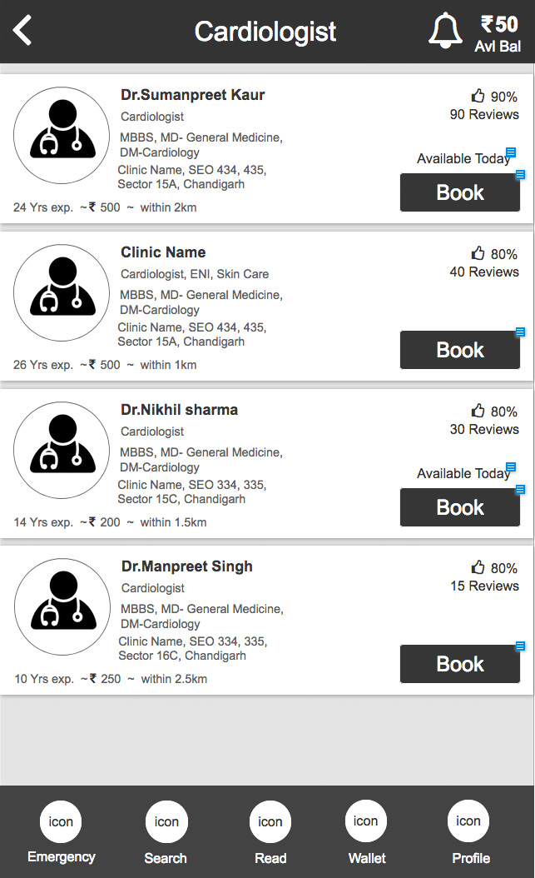This screenshot has width=535, height=878.
Task: Tap the Profile icon in bottom bar
Action: (x=468, y=821)
